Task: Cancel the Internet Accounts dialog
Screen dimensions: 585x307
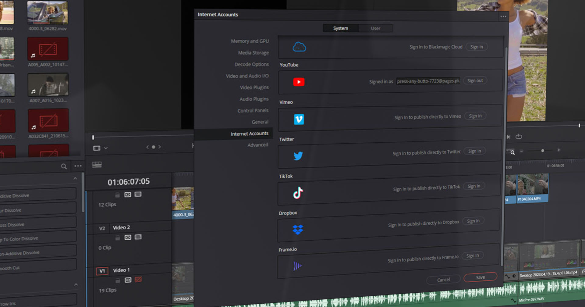Action: (443, 280)
